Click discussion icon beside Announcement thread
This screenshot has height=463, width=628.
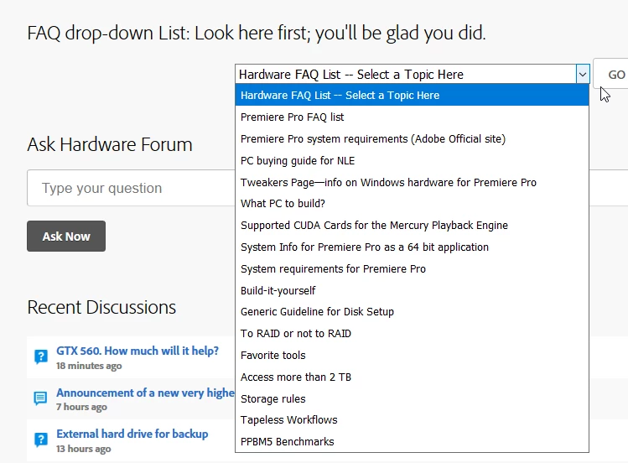40,398
